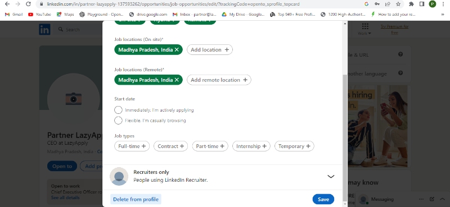The height and width of the screenshot is (207, 450).
Task: Toggle Full-time job type chip
Action: 132,146
